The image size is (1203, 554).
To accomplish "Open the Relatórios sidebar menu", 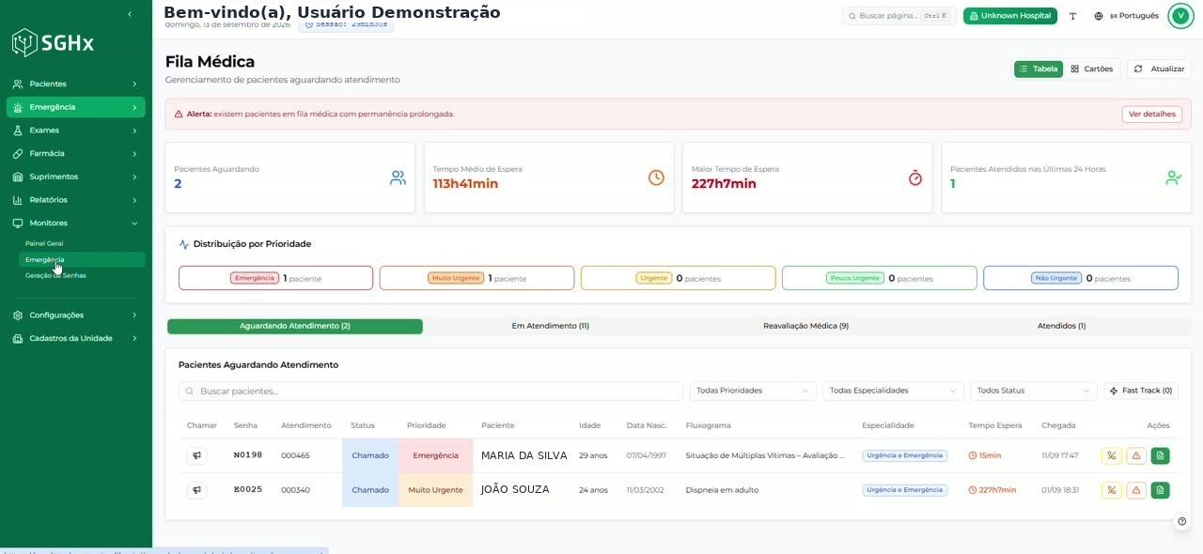I will (75, 200).
